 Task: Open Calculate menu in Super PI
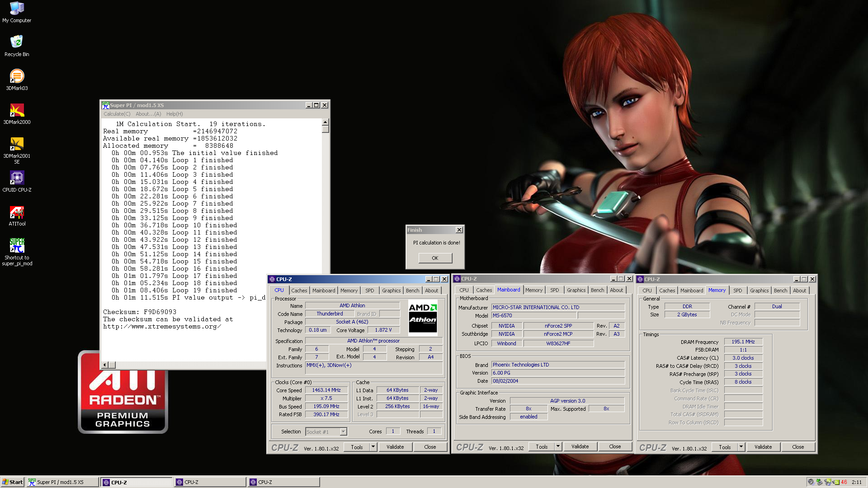[x=117, y=114]
